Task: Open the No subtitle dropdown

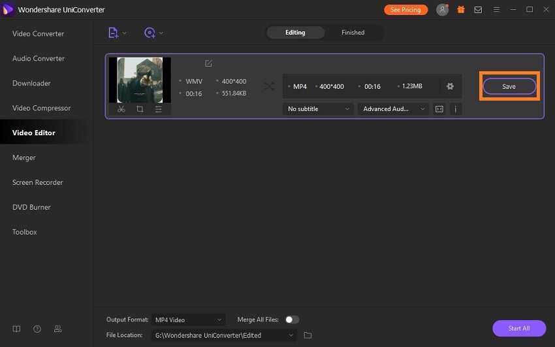Action: (x=318, y=109)
